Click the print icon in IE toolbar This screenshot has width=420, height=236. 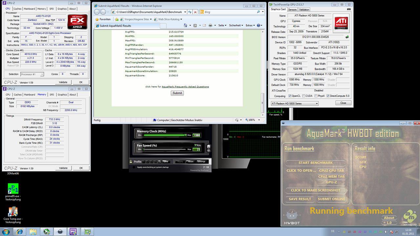click(x=210, y=25)
